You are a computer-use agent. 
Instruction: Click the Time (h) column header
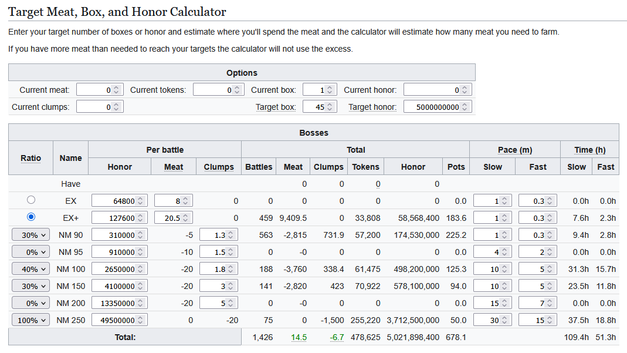point(590,150)
